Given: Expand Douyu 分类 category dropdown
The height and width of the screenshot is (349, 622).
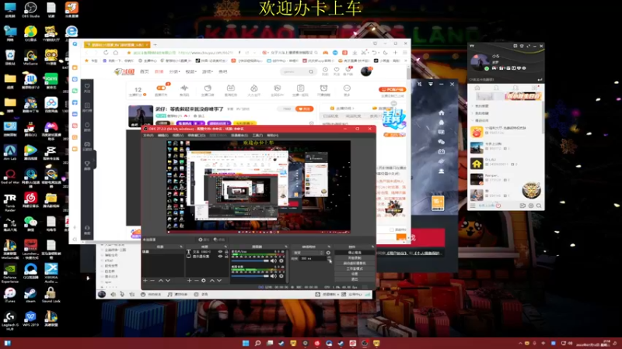Looking at the screenshot, I should [x=174, y=71].
